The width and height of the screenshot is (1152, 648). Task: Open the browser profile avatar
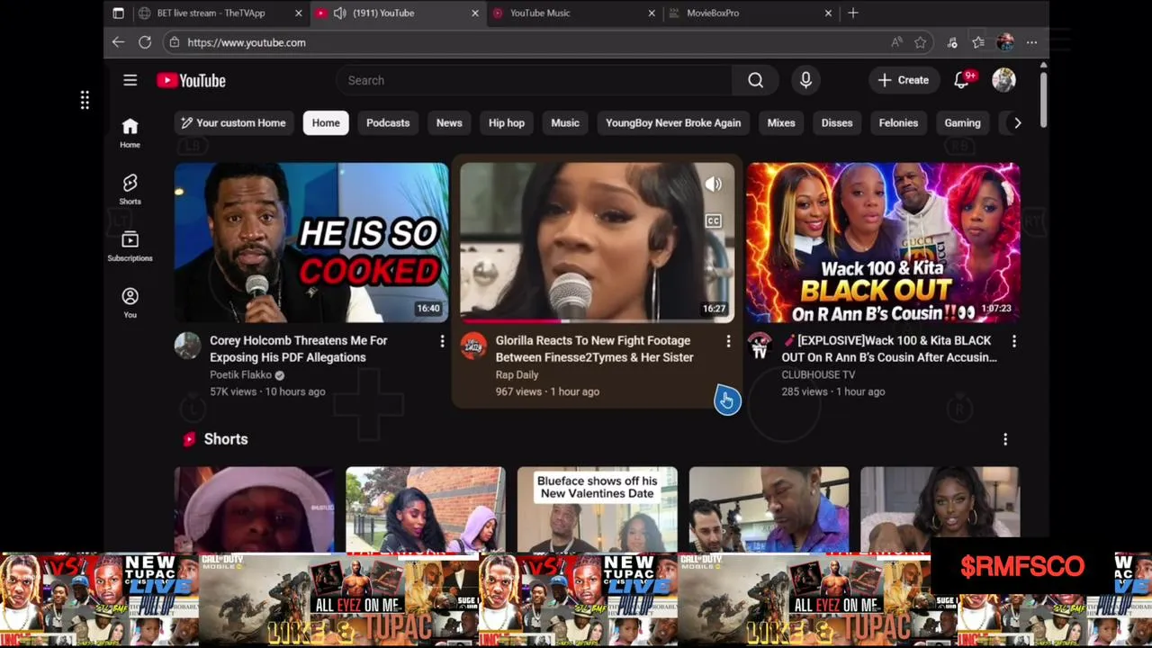point(1005,42)
